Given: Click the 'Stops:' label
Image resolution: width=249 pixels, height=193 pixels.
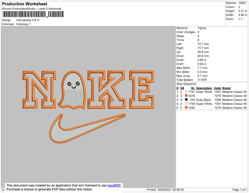Looking at the screenshot, I should [181, 36].
